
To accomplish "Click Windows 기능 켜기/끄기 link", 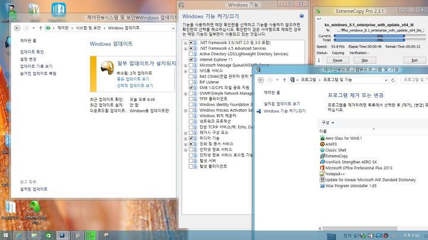I will pyautogui.click(x=285, y=111).
